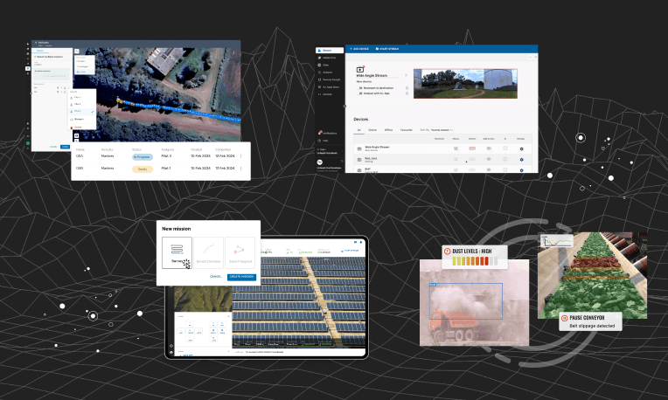This screenshot has width=668, height=400.
Task: Click status icon in Wide Angle Stream row
Action: 456,148
